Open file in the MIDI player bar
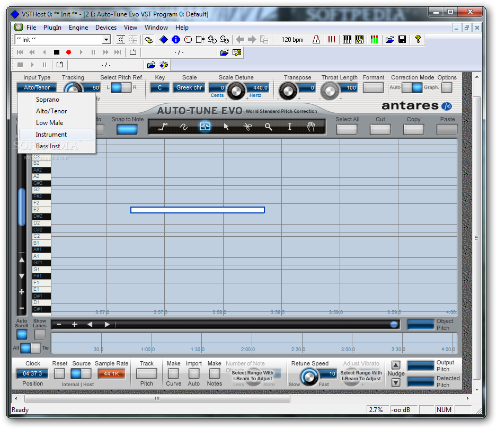This screenshot has width=497, height=429. (x=225, y=52)
